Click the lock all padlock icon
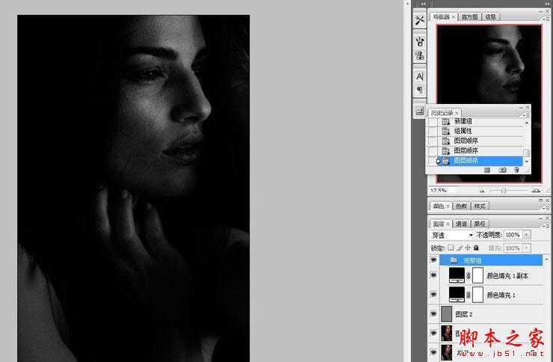 click(478, 248)
